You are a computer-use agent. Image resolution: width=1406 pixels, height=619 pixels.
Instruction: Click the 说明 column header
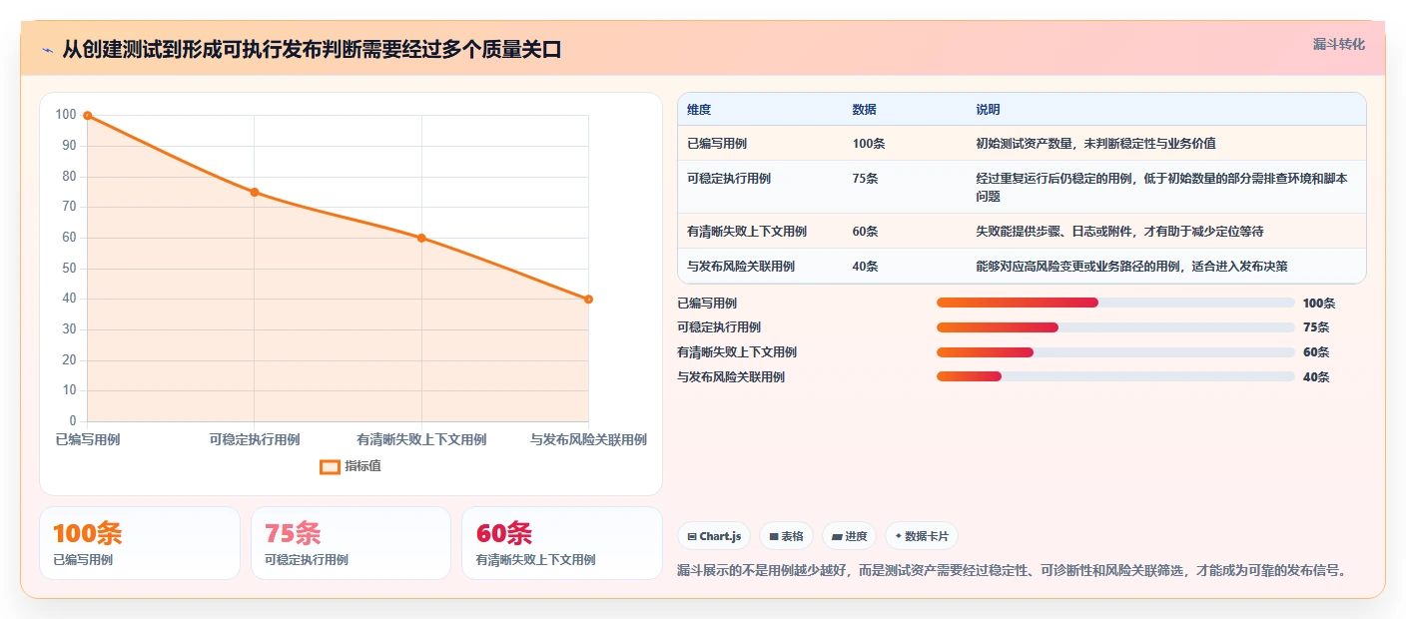tap(988, 110)
